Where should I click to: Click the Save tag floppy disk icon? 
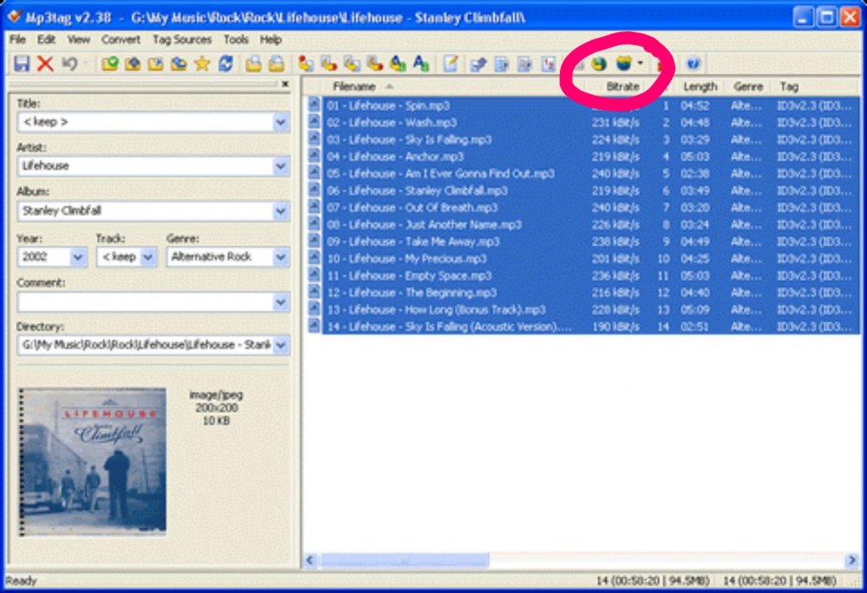coord(21,63)
